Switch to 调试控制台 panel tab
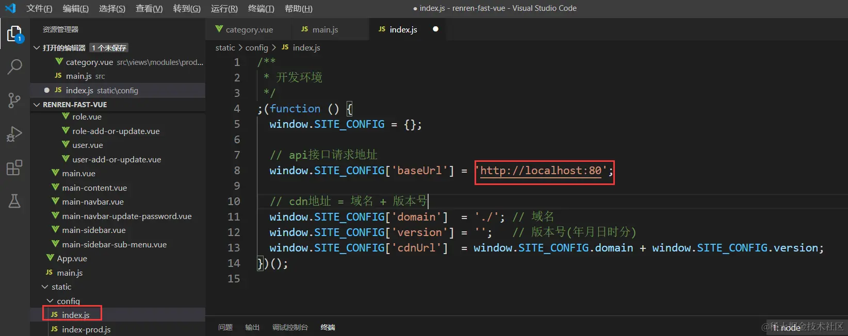The height and width of the screenshot is (336, 848). (290, 327)
